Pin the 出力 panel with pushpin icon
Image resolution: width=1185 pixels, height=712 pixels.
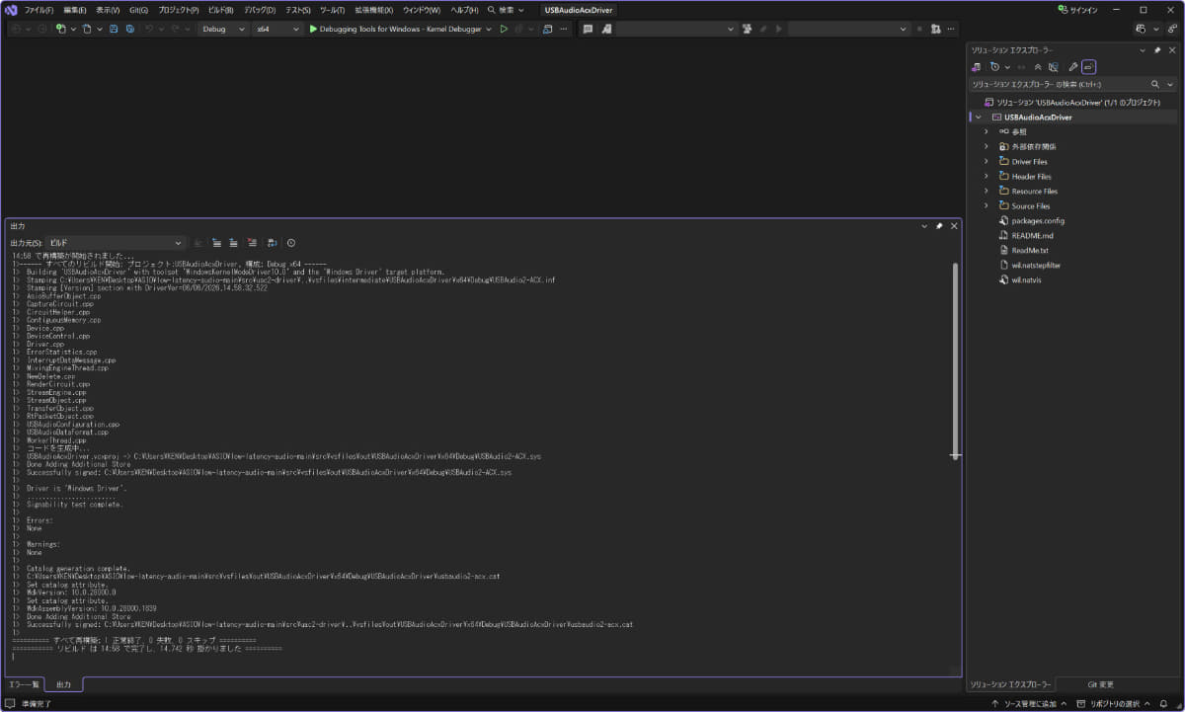pyautogui.click(x=939, y=226)
